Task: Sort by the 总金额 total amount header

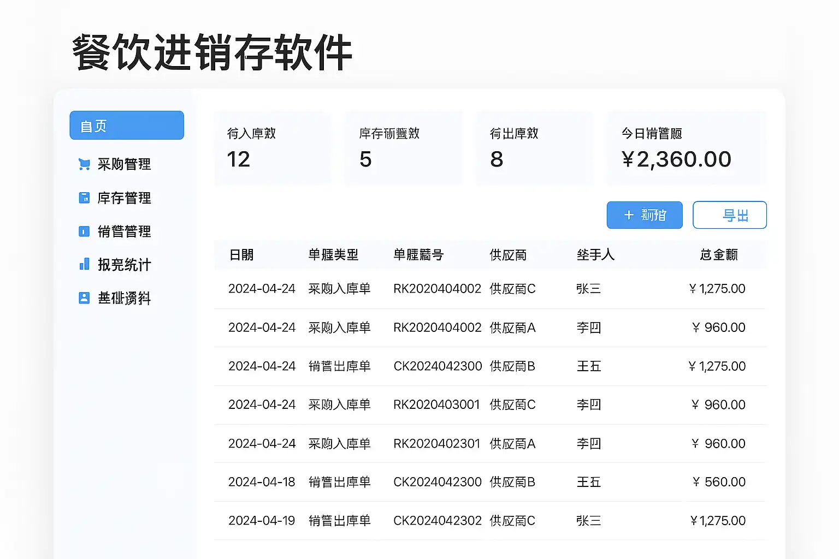Action: click(x=719, y=255)
